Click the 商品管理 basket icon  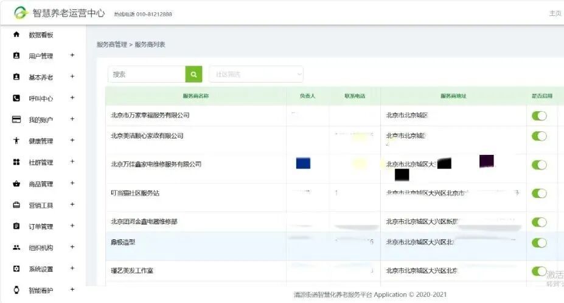pyautogui.click(x=16, y=183)
